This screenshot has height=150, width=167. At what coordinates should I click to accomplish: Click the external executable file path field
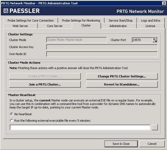coord(80,127)
